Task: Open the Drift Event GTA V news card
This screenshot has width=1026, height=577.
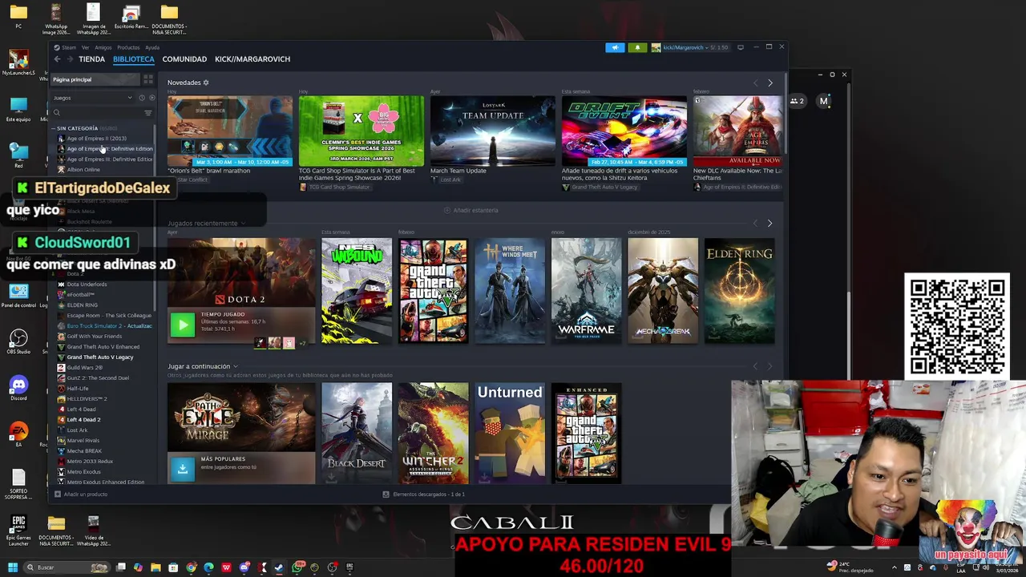Action: 624,131
